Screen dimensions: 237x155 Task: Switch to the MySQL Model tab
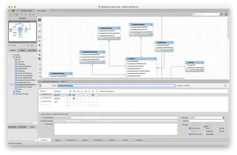[26, 11]
